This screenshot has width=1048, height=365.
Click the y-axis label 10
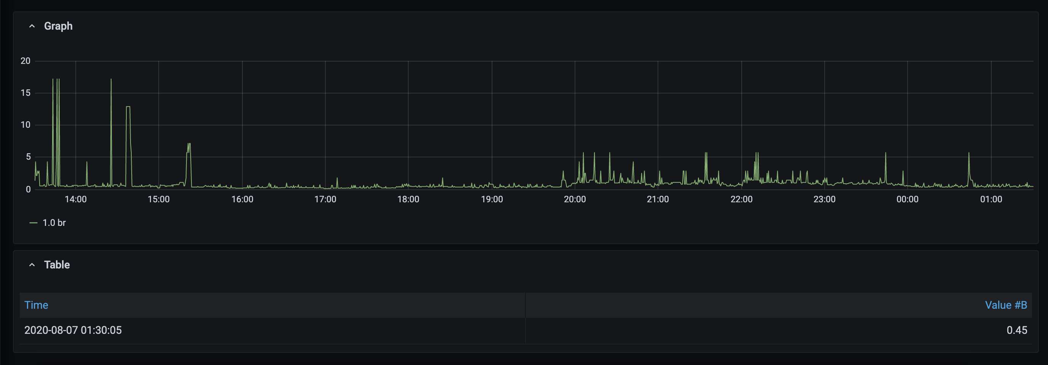(x=25, y=125)
